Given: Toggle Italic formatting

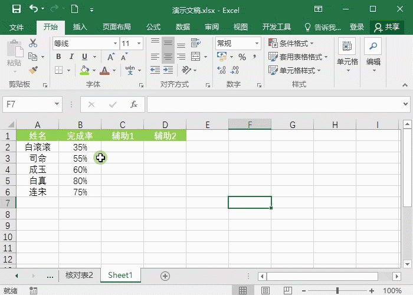Looking at the screenshot, I should point(71,57).
